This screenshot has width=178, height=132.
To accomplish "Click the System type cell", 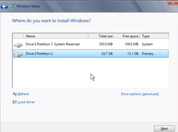I will click(x=147, y=44).
